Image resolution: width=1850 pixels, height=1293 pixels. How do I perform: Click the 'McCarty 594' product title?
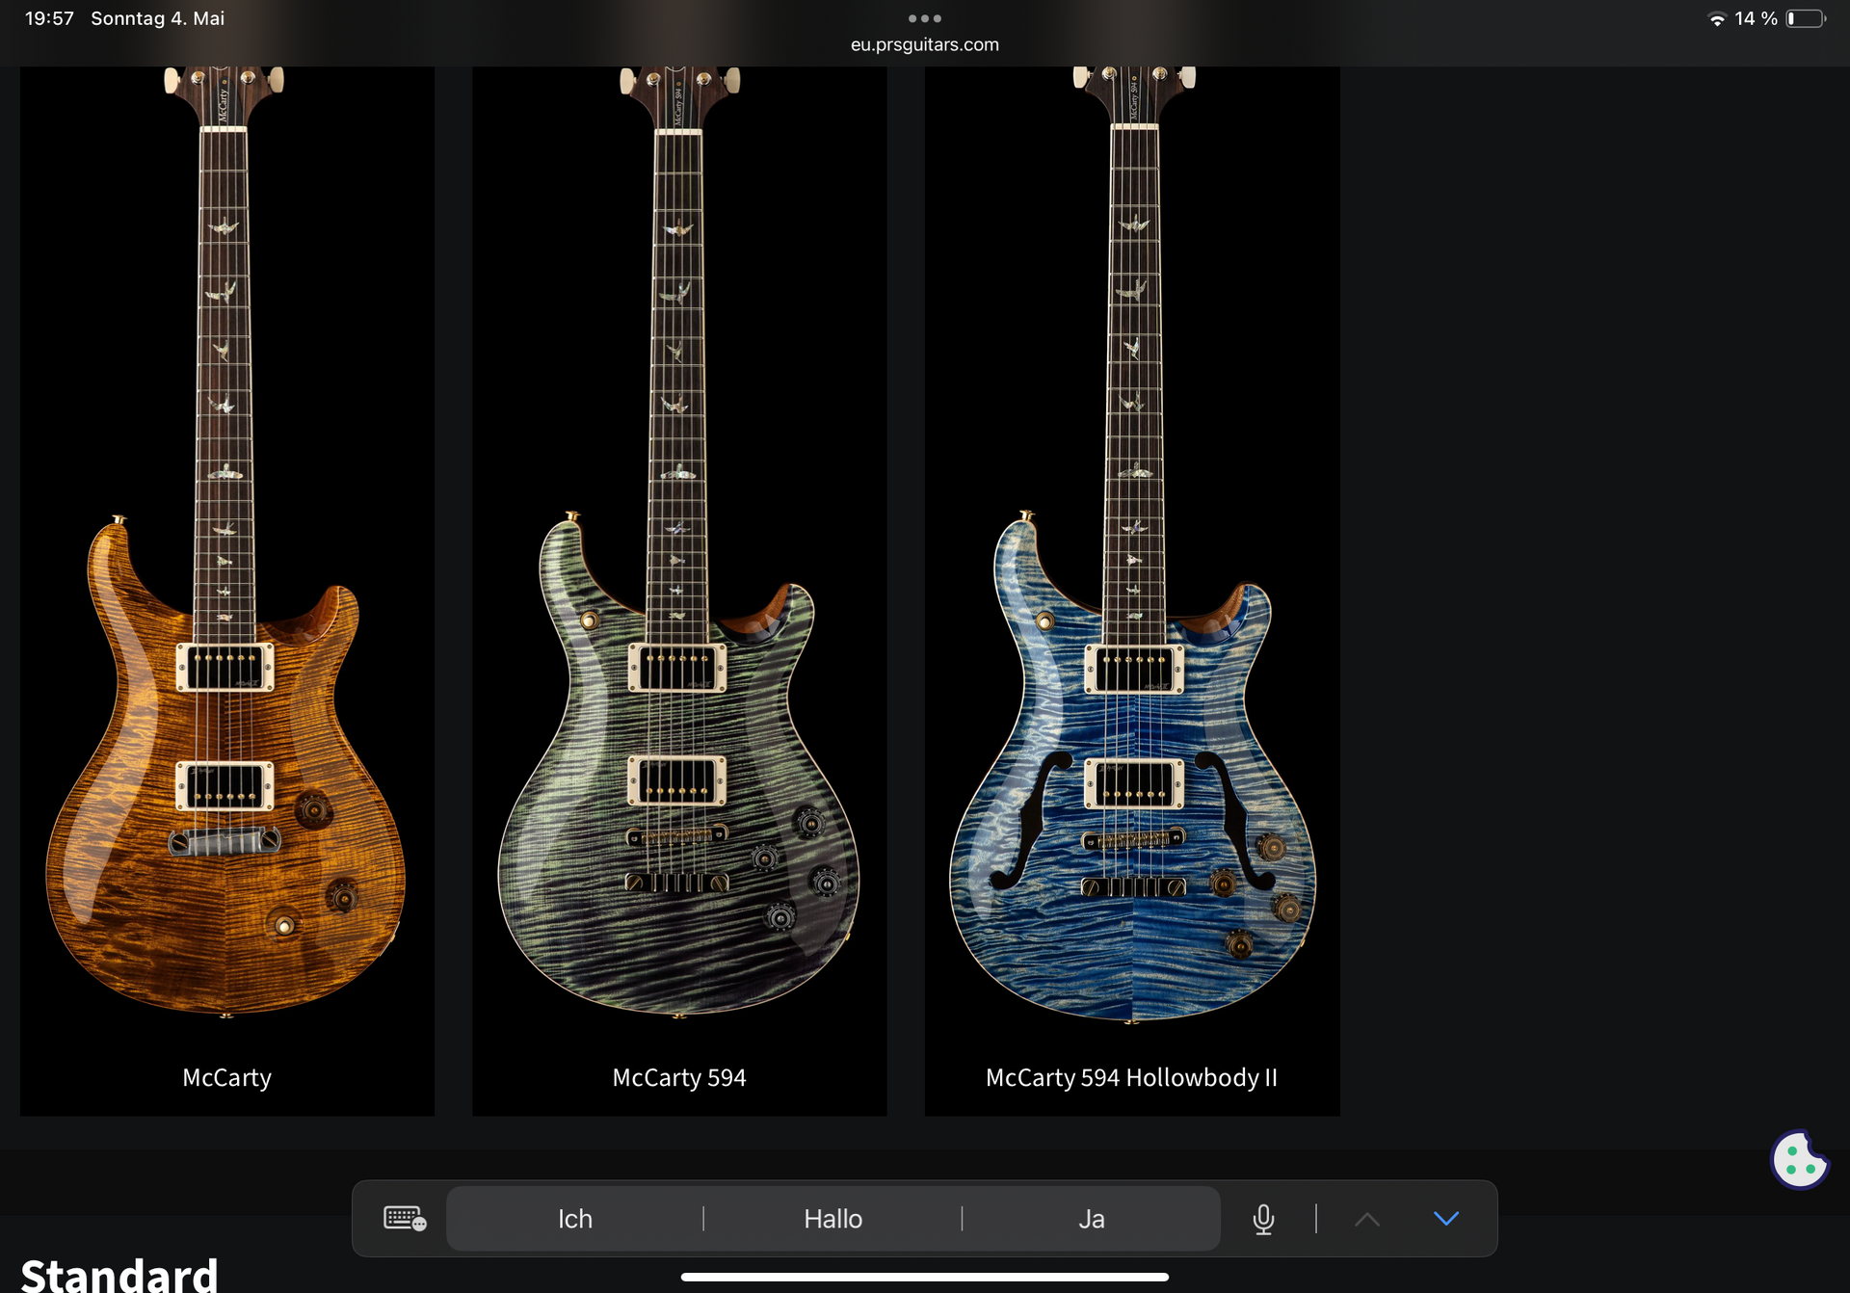[x=679, y=1077]
